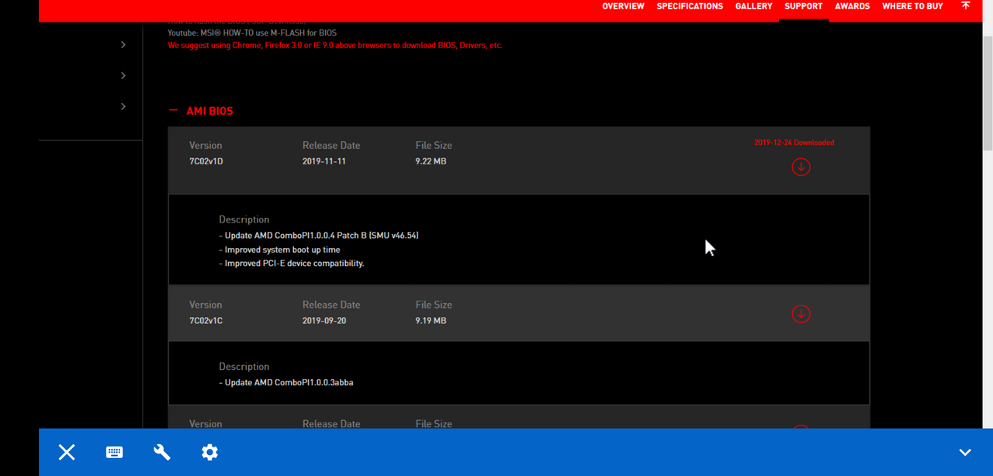
Task: Click release date 2019-11-11
Action: pos(324,161)
